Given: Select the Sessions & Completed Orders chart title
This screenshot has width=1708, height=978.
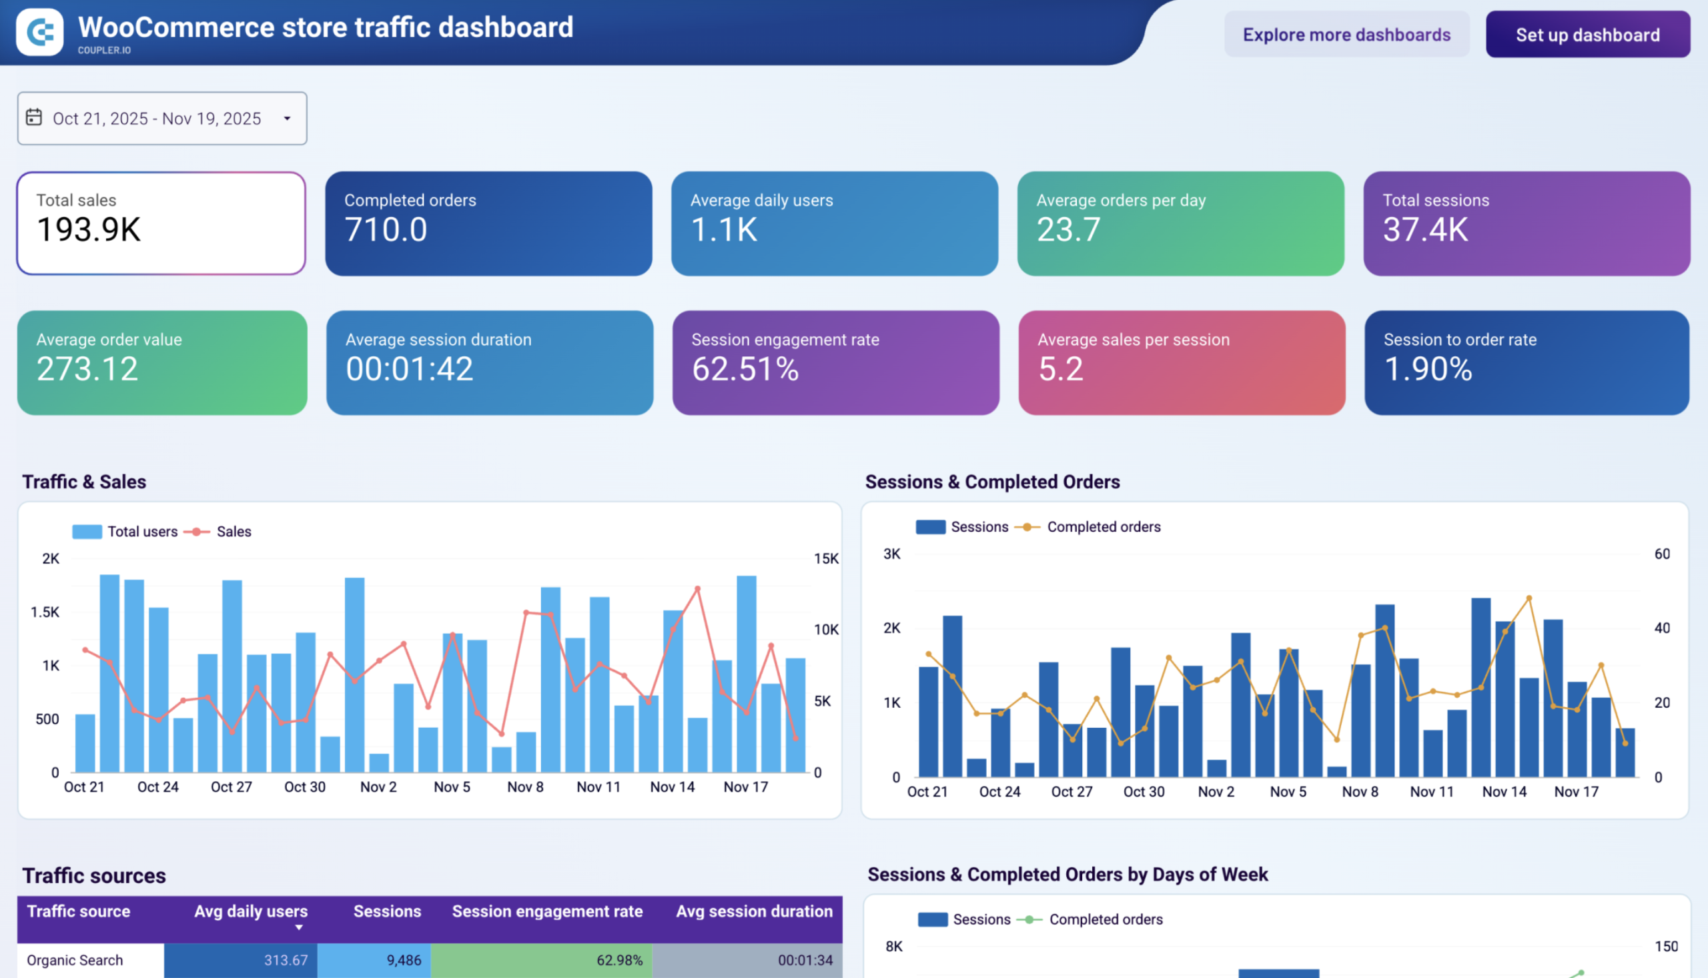Looking at the screenshot, I should 992,482.
